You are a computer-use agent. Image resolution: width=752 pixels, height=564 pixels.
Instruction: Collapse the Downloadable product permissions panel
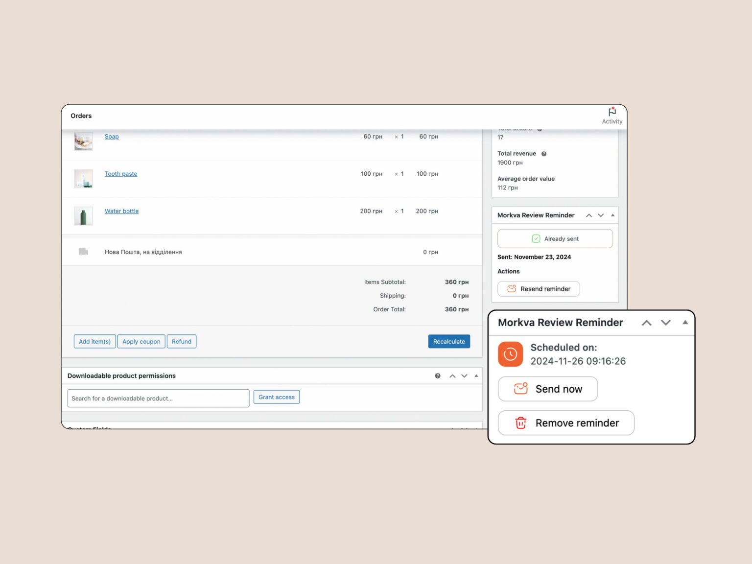click(x=476, y=376)
